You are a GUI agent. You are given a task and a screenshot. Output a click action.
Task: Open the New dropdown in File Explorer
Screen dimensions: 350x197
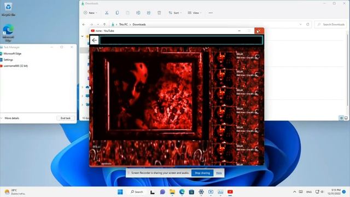tap(90, 13)
